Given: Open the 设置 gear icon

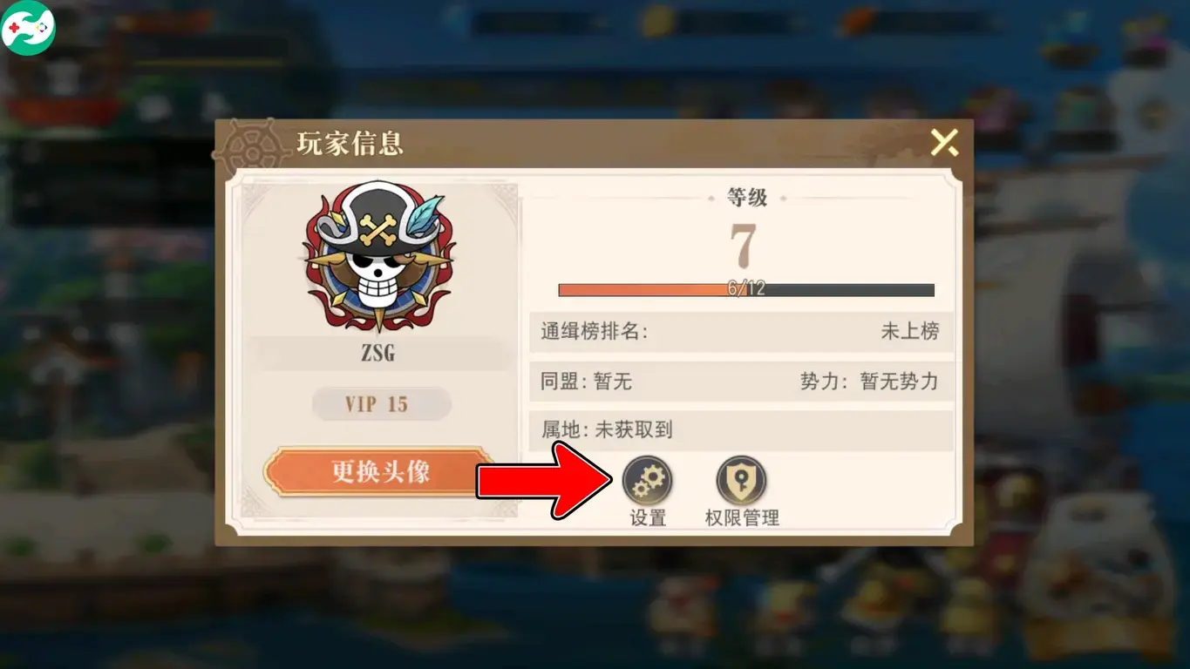Looking at the screenshot, I should [647, 481].
